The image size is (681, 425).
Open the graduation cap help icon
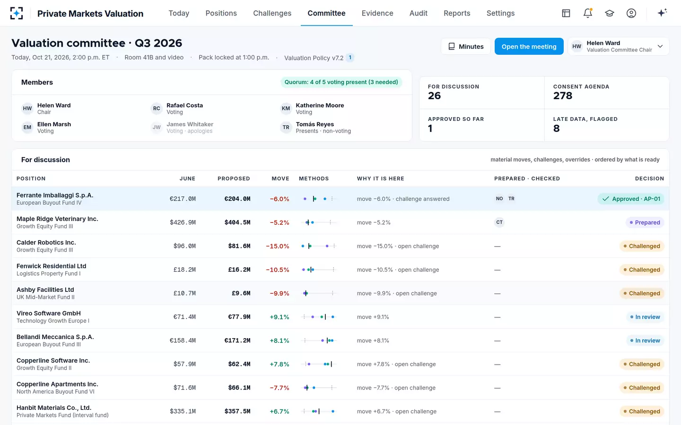pos(610,13)
